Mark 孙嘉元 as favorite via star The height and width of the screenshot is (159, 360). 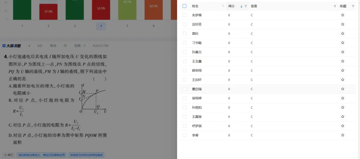(343, 52)
